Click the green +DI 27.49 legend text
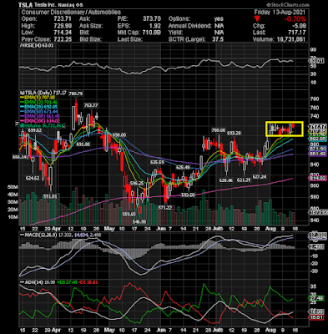This screenshot has width=328, height=334. coord(67,282)
